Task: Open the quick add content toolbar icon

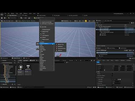Action: coord(22,18)
